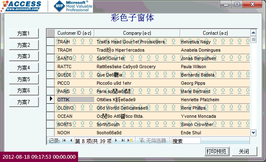Click the Microsoft MVP logo
266x162 pixels.
click(x=73, y=6)
